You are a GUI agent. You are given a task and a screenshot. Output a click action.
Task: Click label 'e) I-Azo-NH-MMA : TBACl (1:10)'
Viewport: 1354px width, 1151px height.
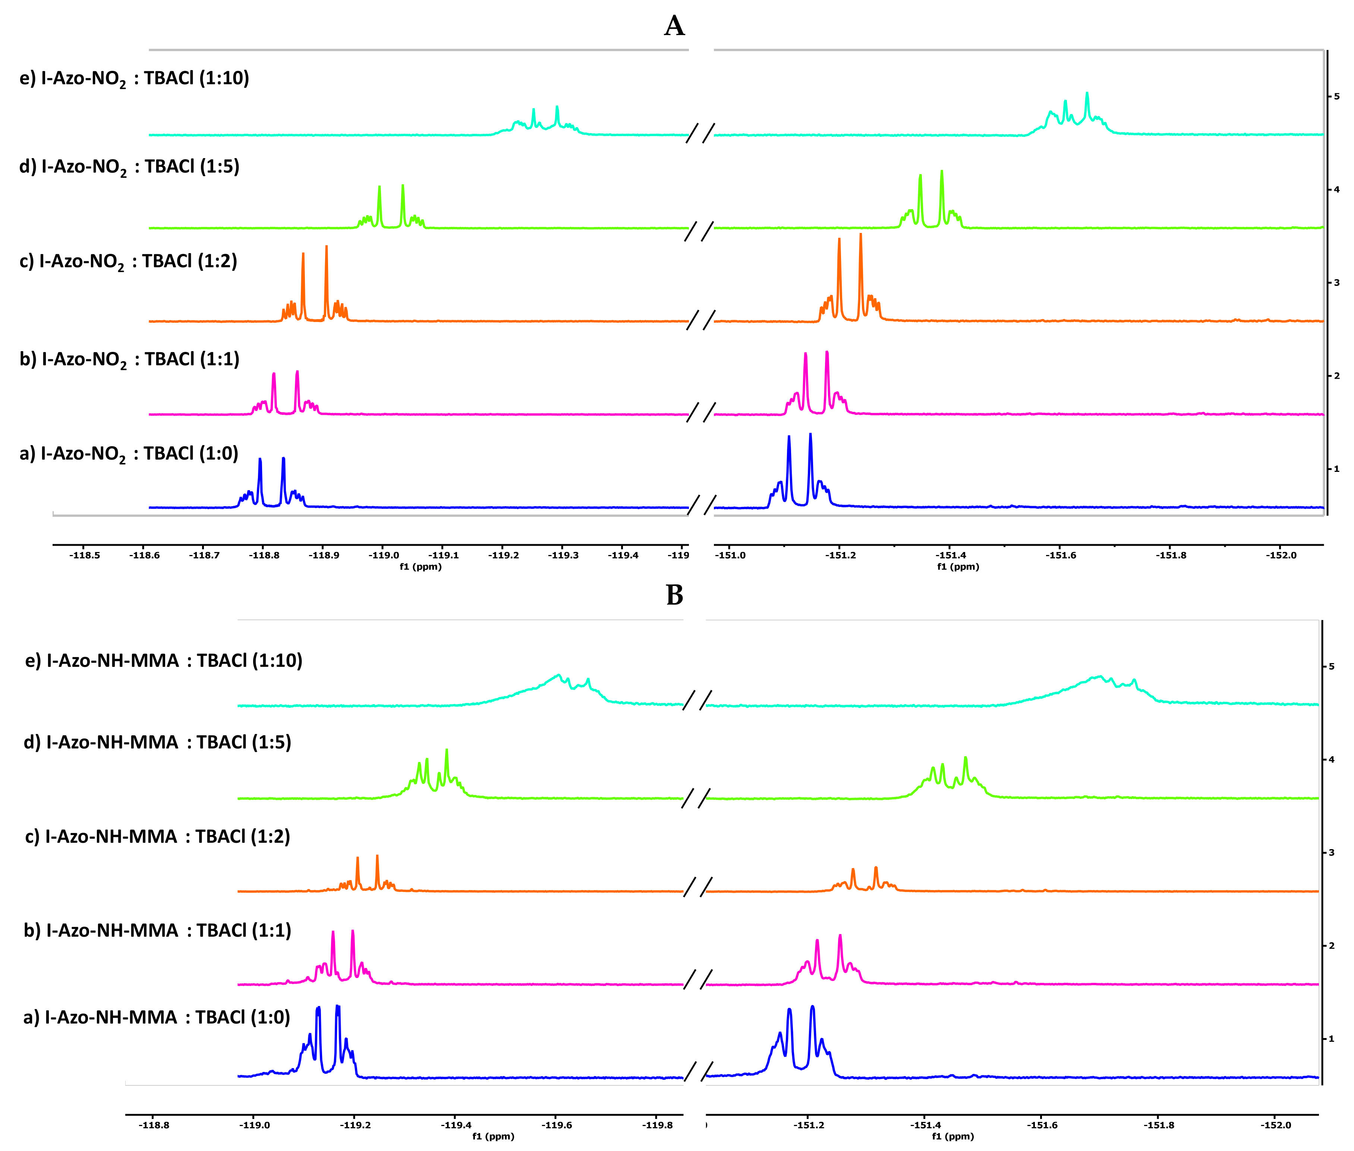coord(164,660)
